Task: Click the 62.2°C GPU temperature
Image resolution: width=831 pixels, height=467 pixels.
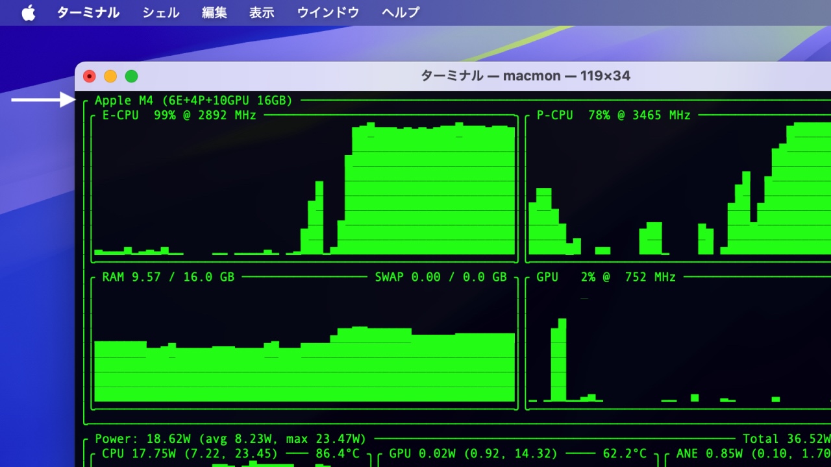Action: (x=625, y=454)
